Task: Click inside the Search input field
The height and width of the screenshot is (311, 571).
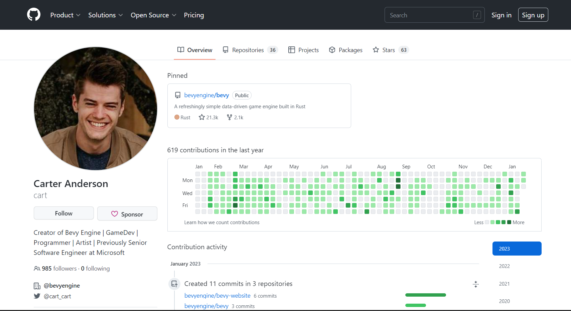Action: click(431, 15)
